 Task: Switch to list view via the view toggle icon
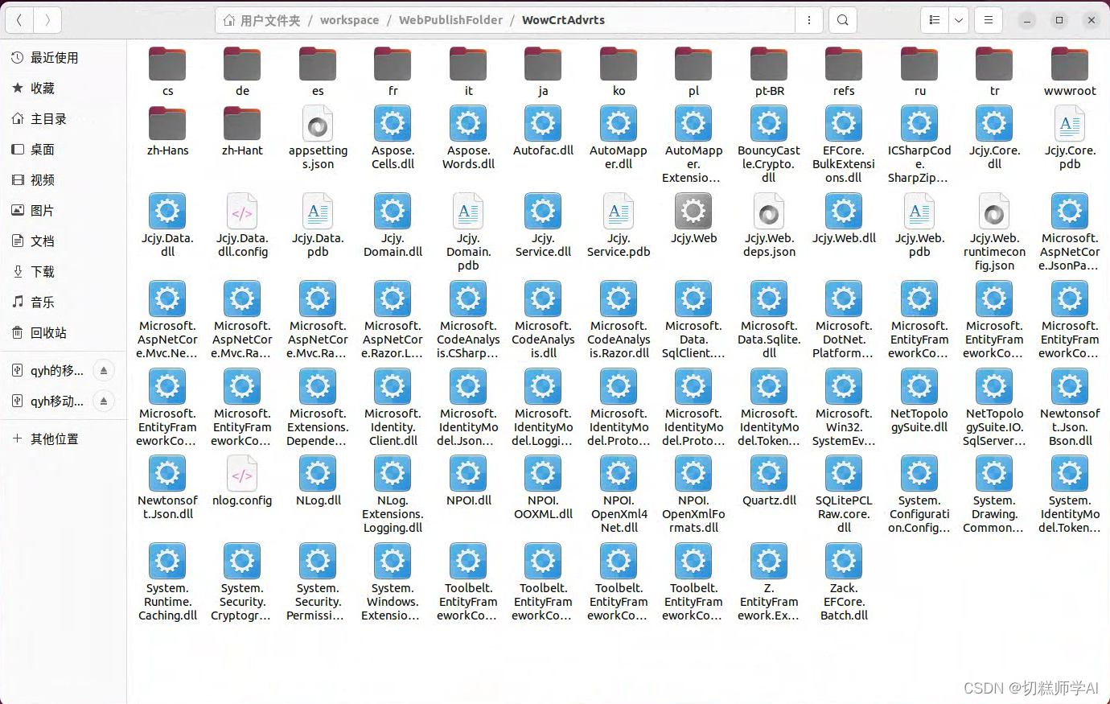(935, 20)
